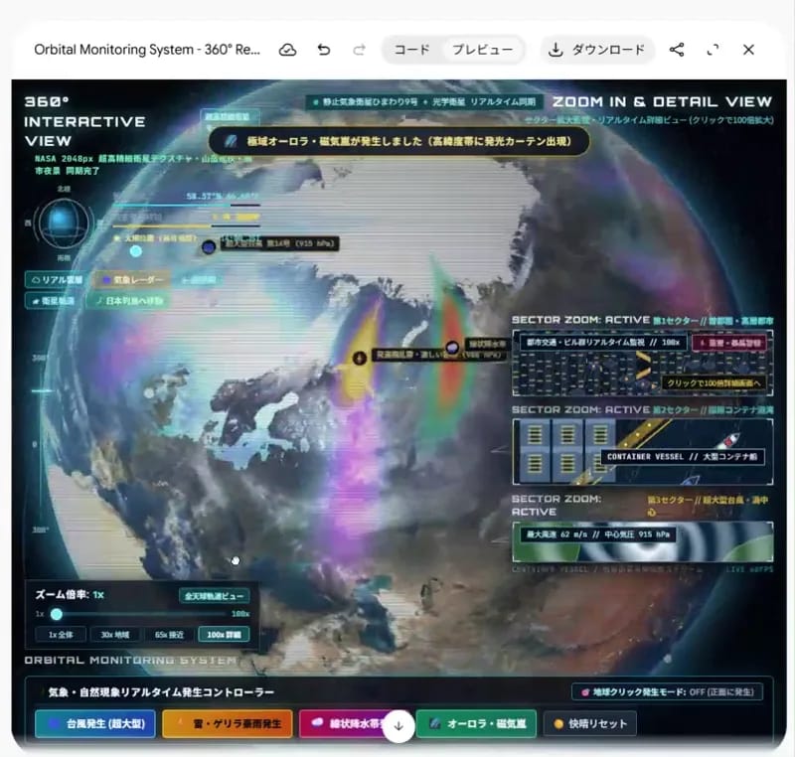
Task: Click the orange sun icon in 快晴リセット
Action: coord(558,724)
